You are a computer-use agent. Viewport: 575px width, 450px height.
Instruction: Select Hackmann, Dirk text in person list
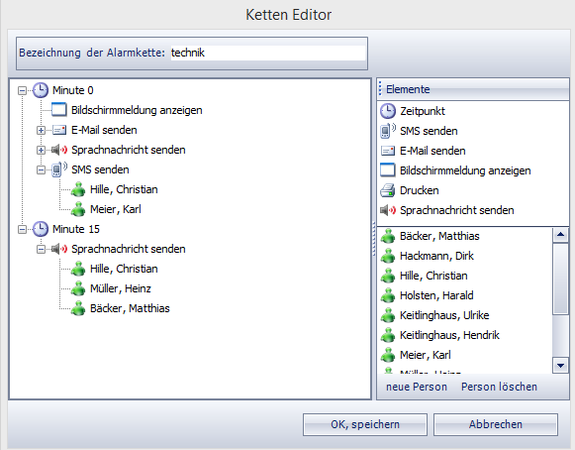coord(436,256)
